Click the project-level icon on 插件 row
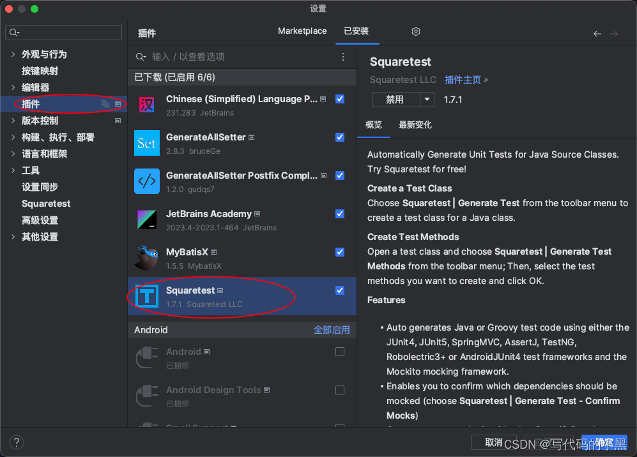The height and width of the screenshot is (457, 637). click(118, 104)
